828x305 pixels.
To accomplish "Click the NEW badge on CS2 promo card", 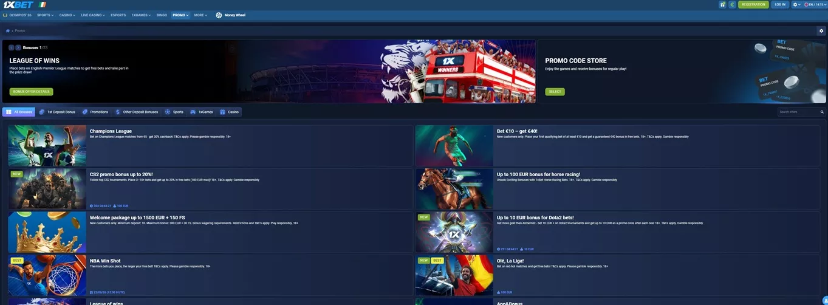I will [16, 174].
